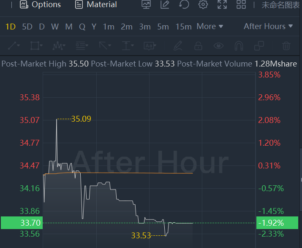Switch to the 5D timeframe tab
The image size is (302, 248).
(x=27, y=27)
